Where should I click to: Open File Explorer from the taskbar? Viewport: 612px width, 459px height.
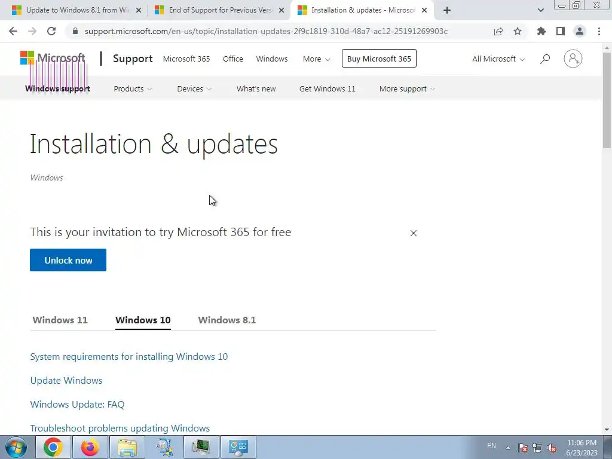click(127, 447)
